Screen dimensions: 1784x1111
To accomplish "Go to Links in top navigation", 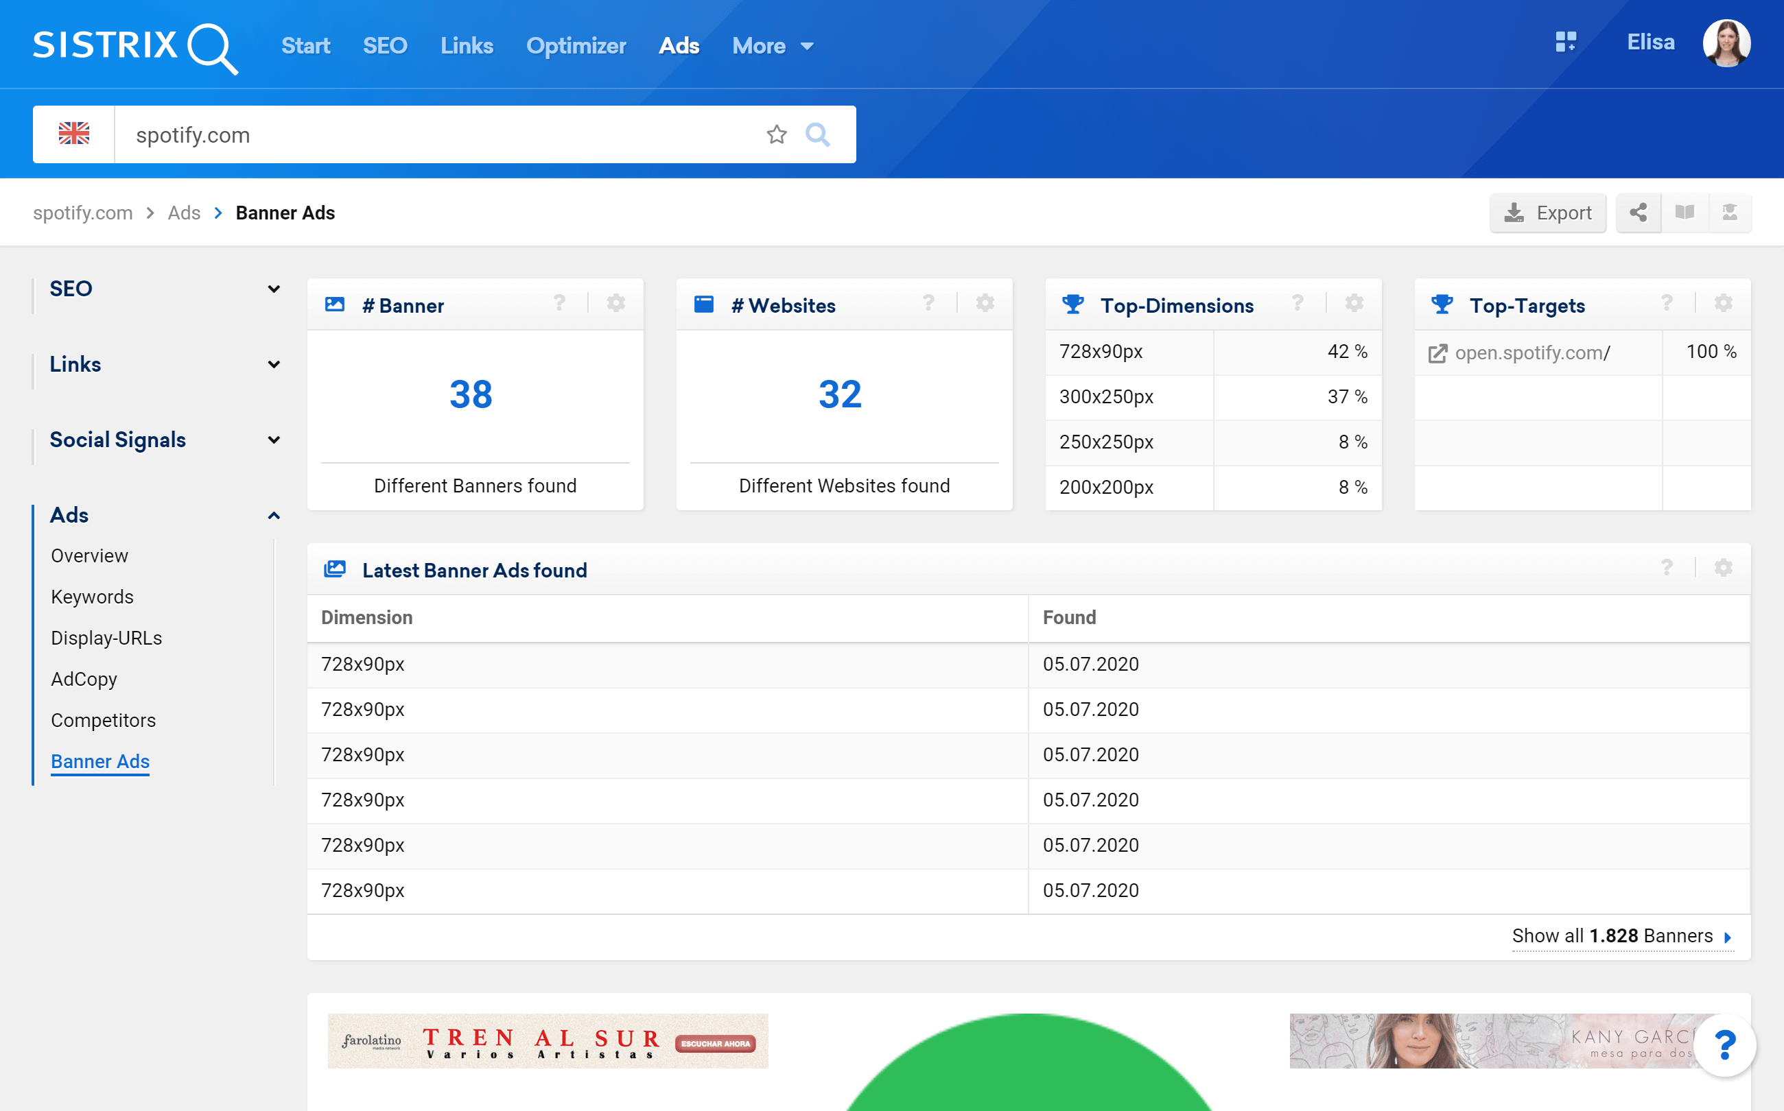I will tap(467, 45).
